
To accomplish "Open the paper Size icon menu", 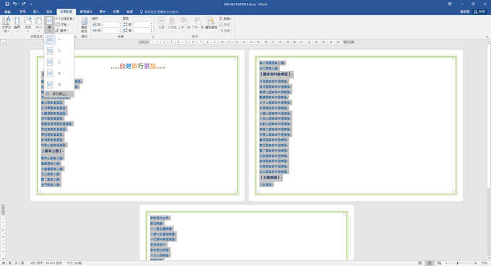I will [x=38, y=25].
